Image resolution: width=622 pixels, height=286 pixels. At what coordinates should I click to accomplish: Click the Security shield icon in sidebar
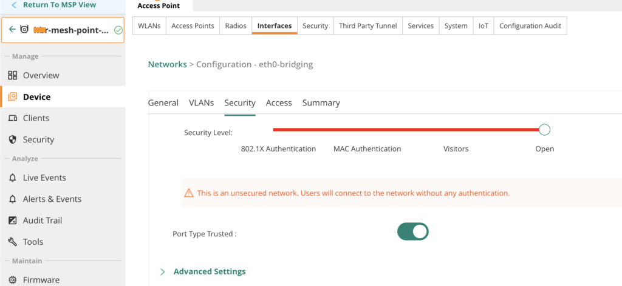coord(12,139)
